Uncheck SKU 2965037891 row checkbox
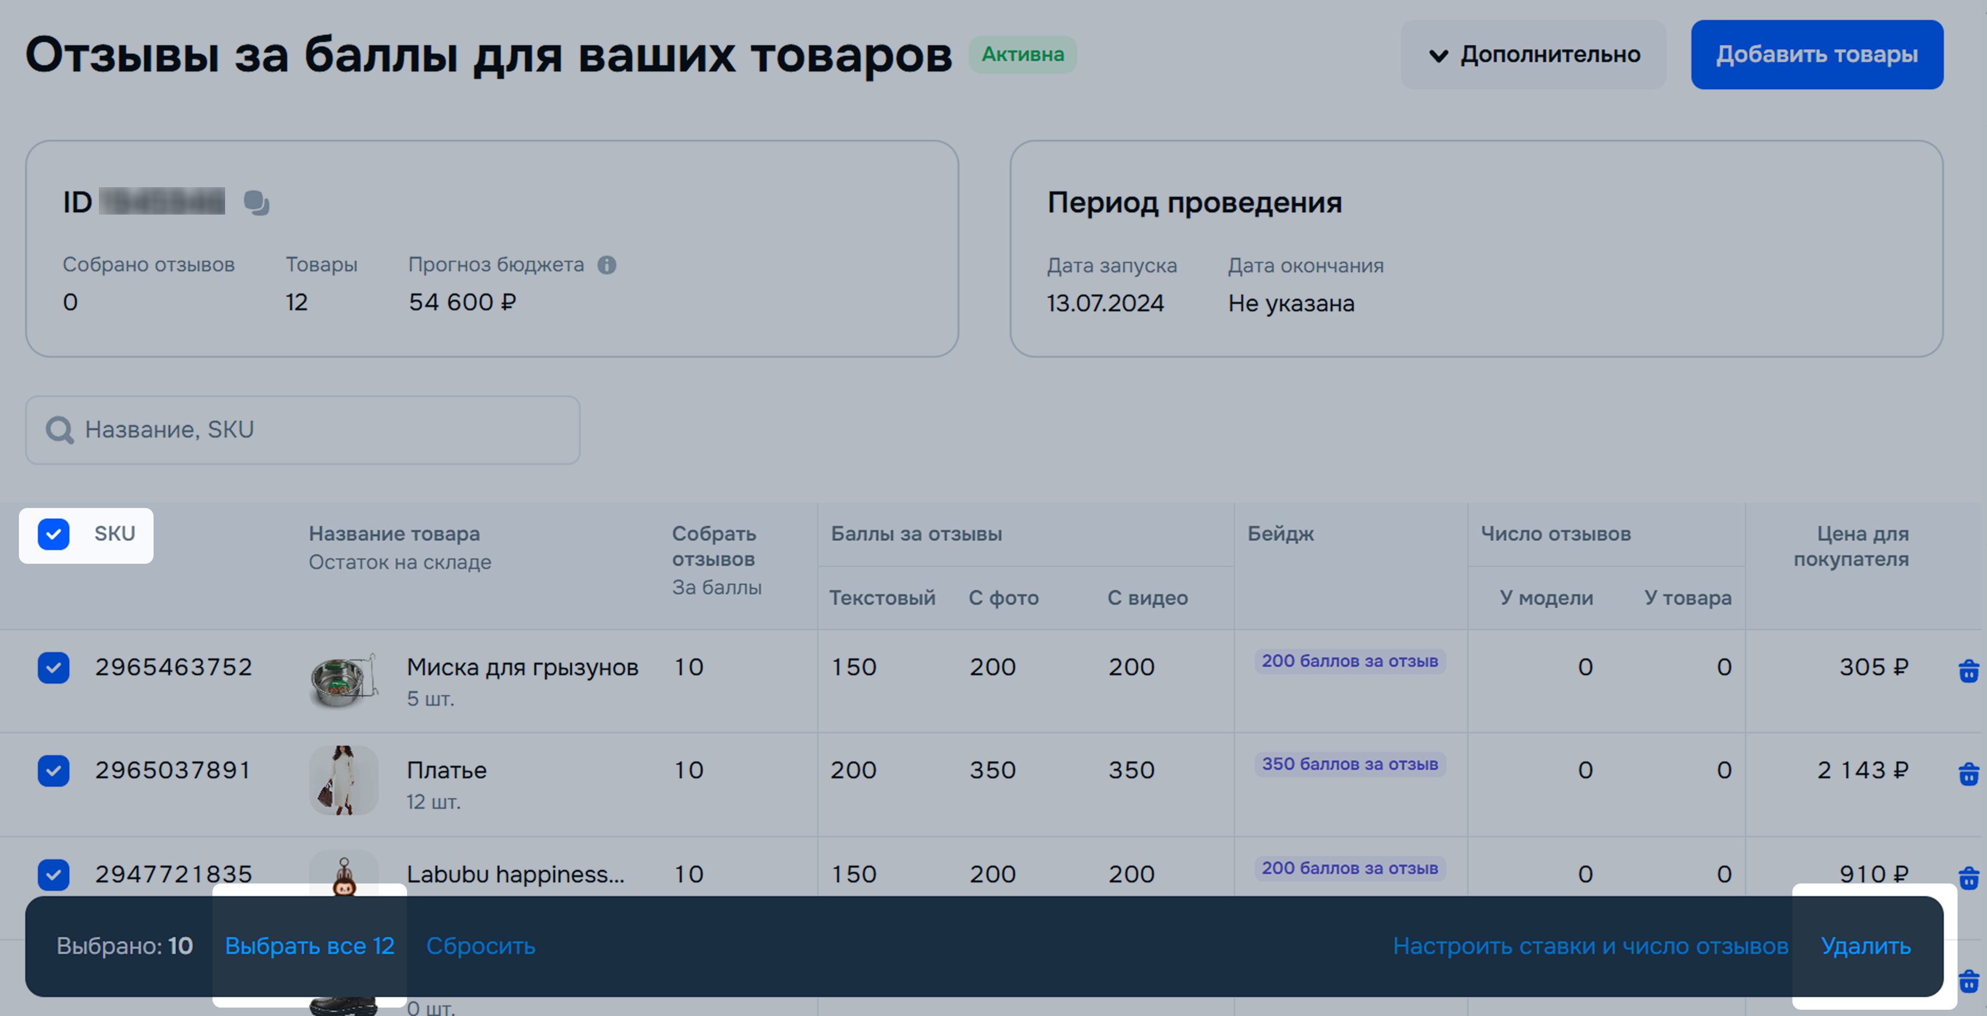Viewport: 1987px width, 1016px height. tap(53, 771)
